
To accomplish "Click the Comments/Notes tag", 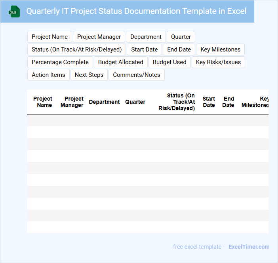I will tap(137, 75).
